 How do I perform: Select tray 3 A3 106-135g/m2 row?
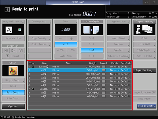80,74
